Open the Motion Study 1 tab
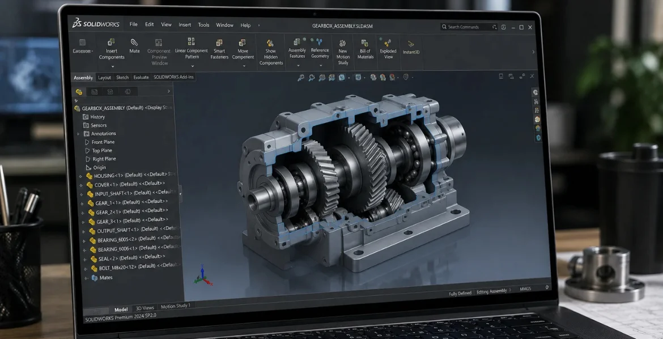Viewport: 663px width, 339px height. (x=176, y=306)
